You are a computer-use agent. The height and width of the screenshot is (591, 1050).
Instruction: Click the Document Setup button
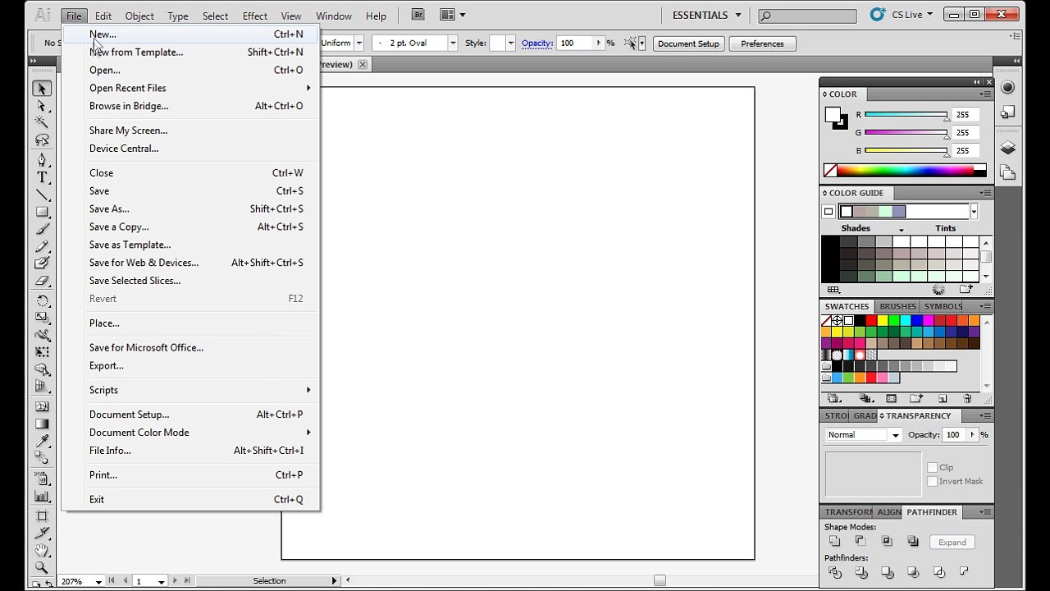pos(688,44)
